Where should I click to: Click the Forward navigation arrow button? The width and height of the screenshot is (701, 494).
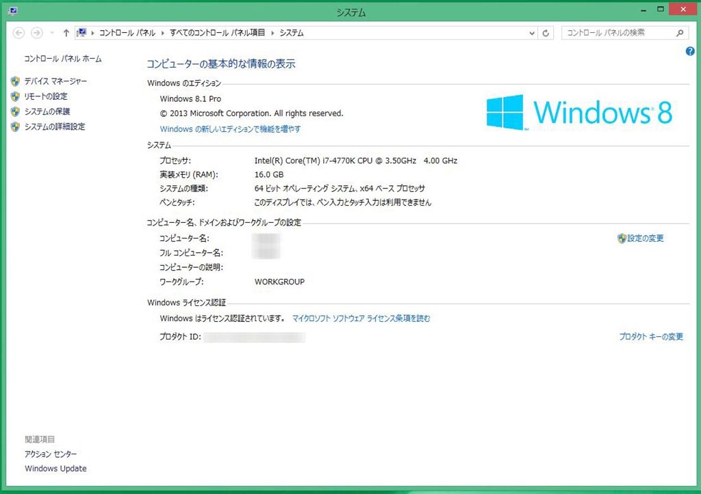pos(37,33)
